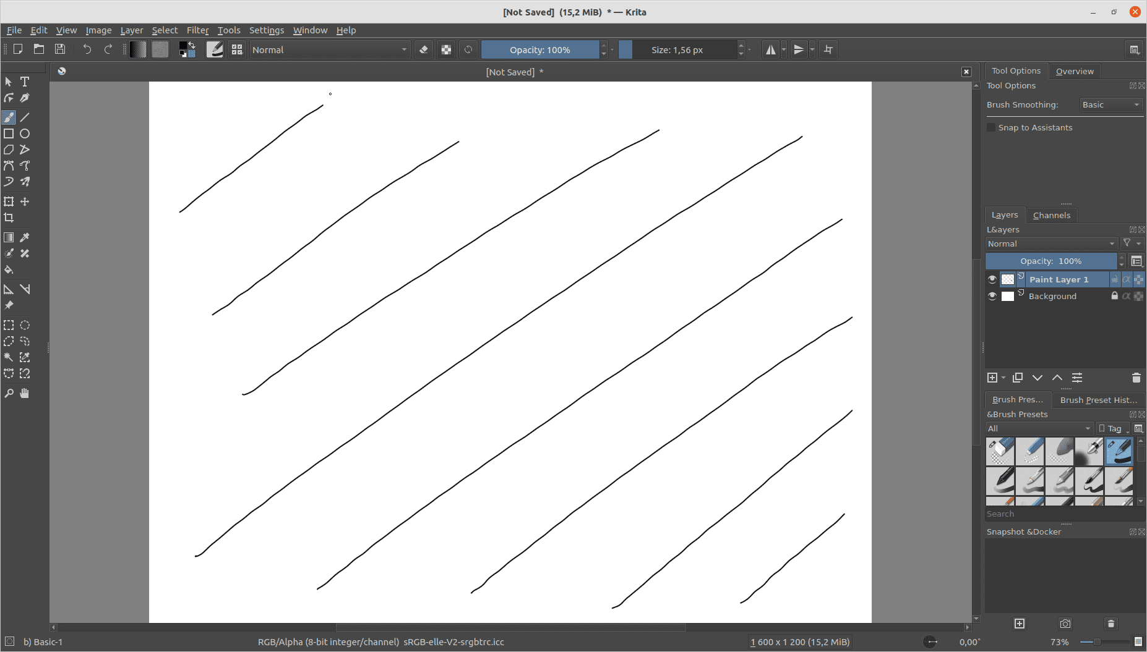
Task: Select the Crop tool
Action: pos(9,218)
